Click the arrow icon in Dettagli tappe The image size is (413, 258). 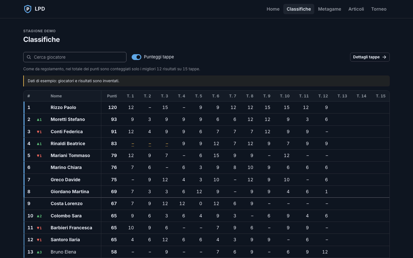[384, 57]
